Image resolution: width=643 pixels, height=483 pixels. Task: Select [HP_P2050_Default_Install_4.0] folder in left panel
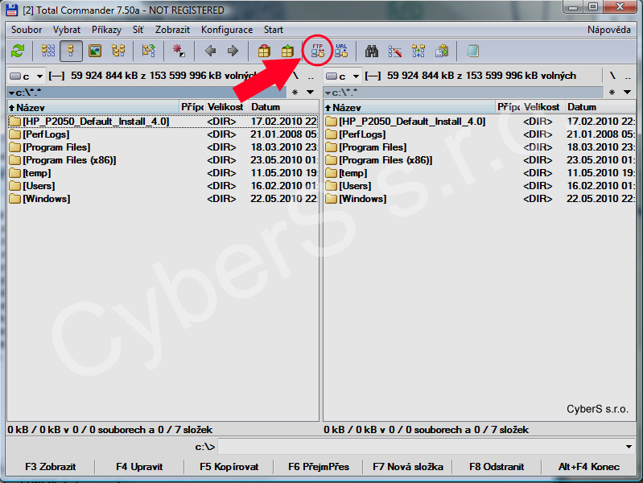point(163,122)
